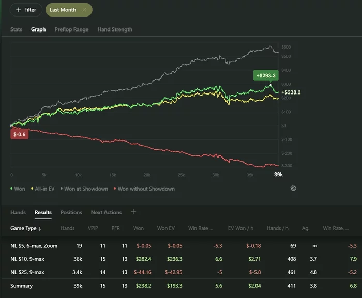Viewport: 362px width, 298px height.
Task: Select the Results tab
Action: [43, 212]
